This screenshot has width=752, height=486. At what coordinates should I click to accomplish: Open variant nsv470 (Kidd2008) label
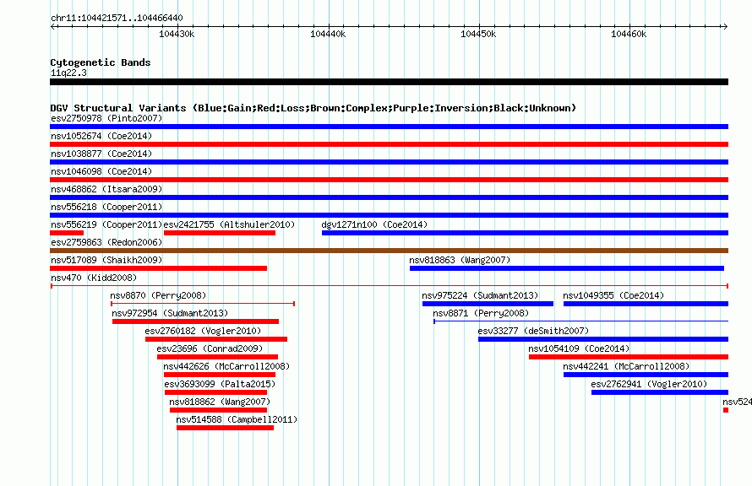tap(94, 278)
